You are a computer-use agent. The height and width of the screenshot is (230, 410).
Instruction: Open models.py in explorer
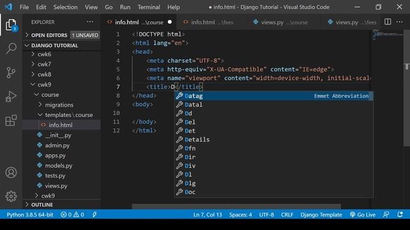pyautogui.click(x=61, y=165)
